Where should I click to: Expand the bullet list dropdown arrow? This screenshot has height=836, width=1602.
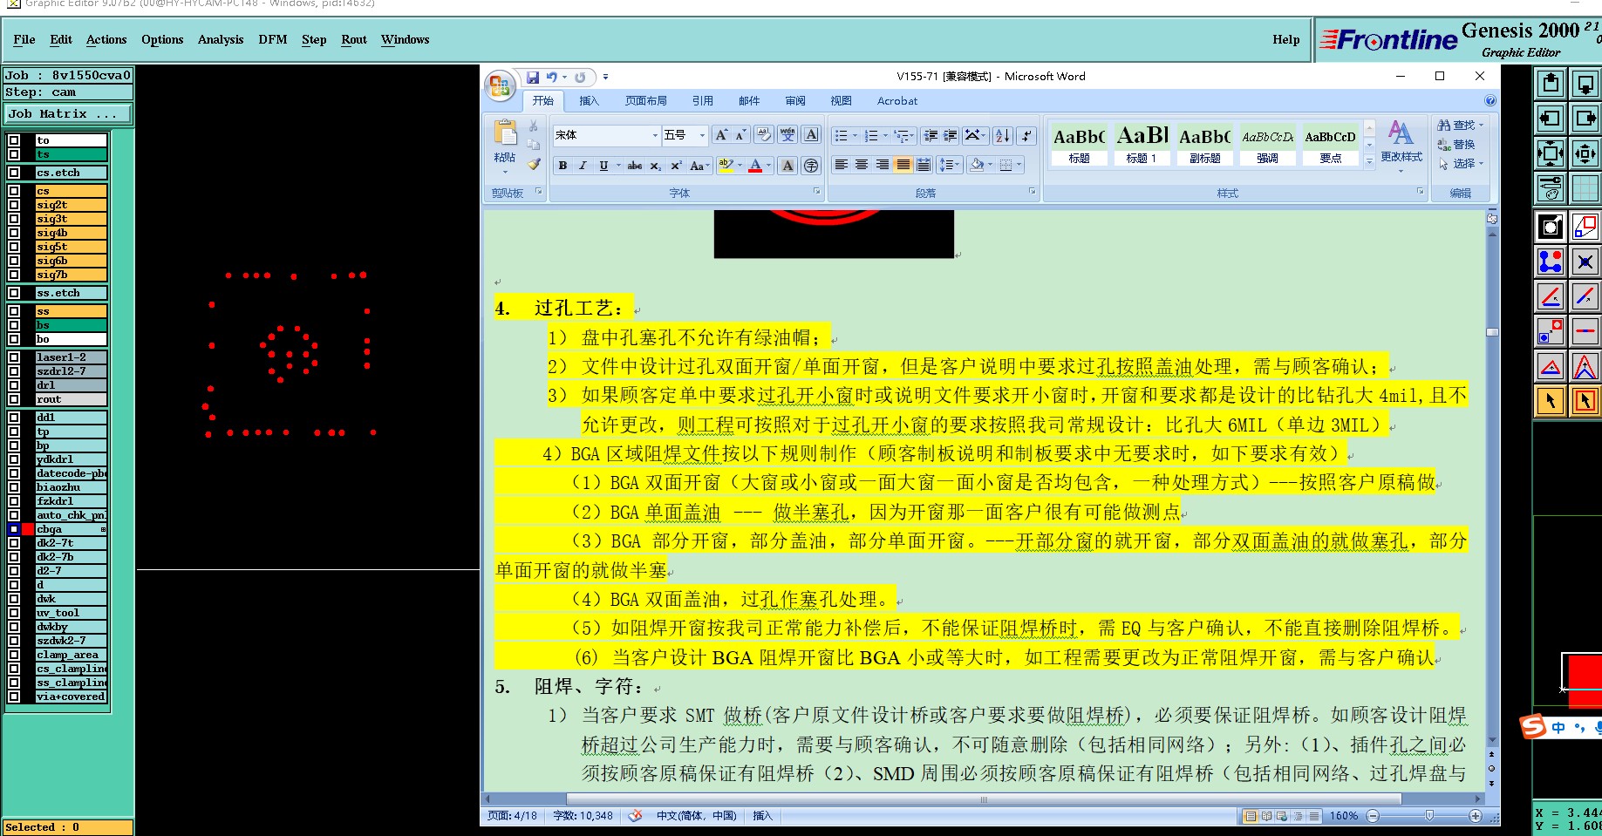click(x=854, y=135)
